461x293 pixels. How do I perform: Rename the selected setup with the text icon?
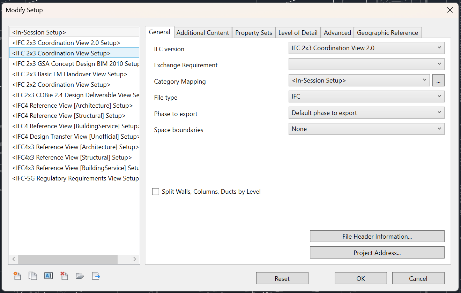click(49, 276)
